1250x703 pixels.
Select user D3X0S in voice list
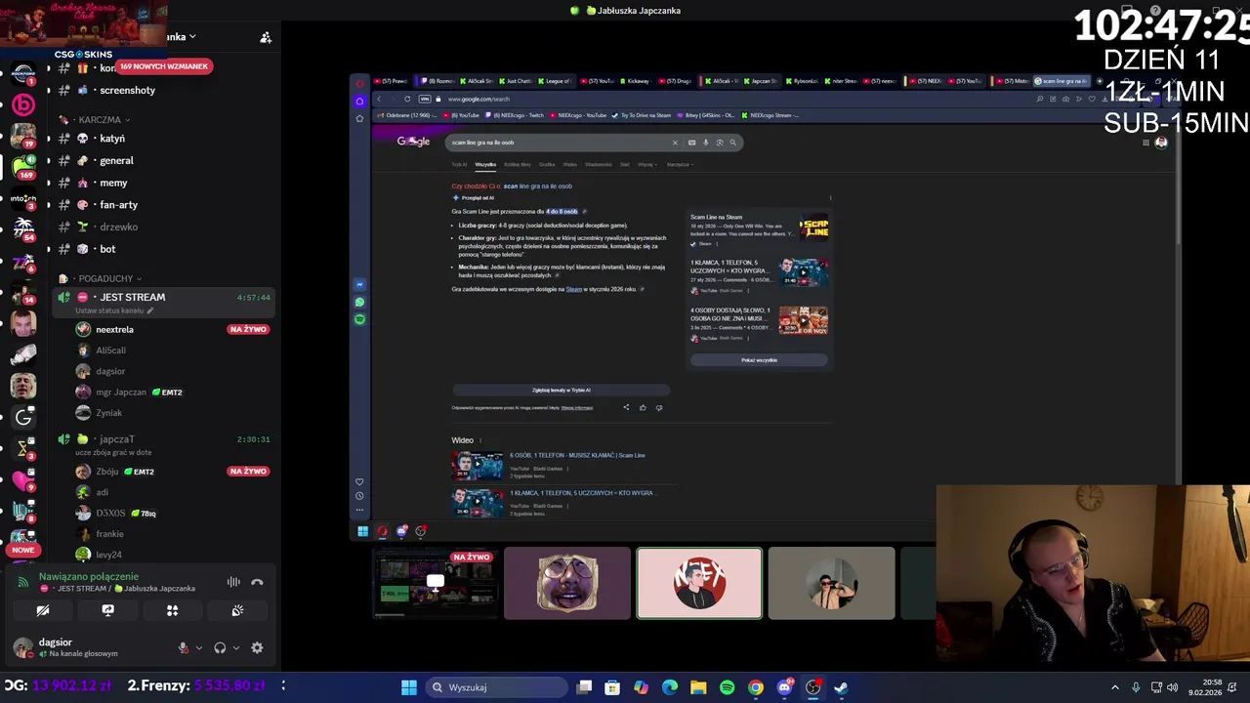(110, 514)
